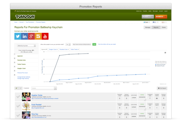The image size is (181, 124).
Task: Click the LinkedIn social account icon
Action: (25, 36)
